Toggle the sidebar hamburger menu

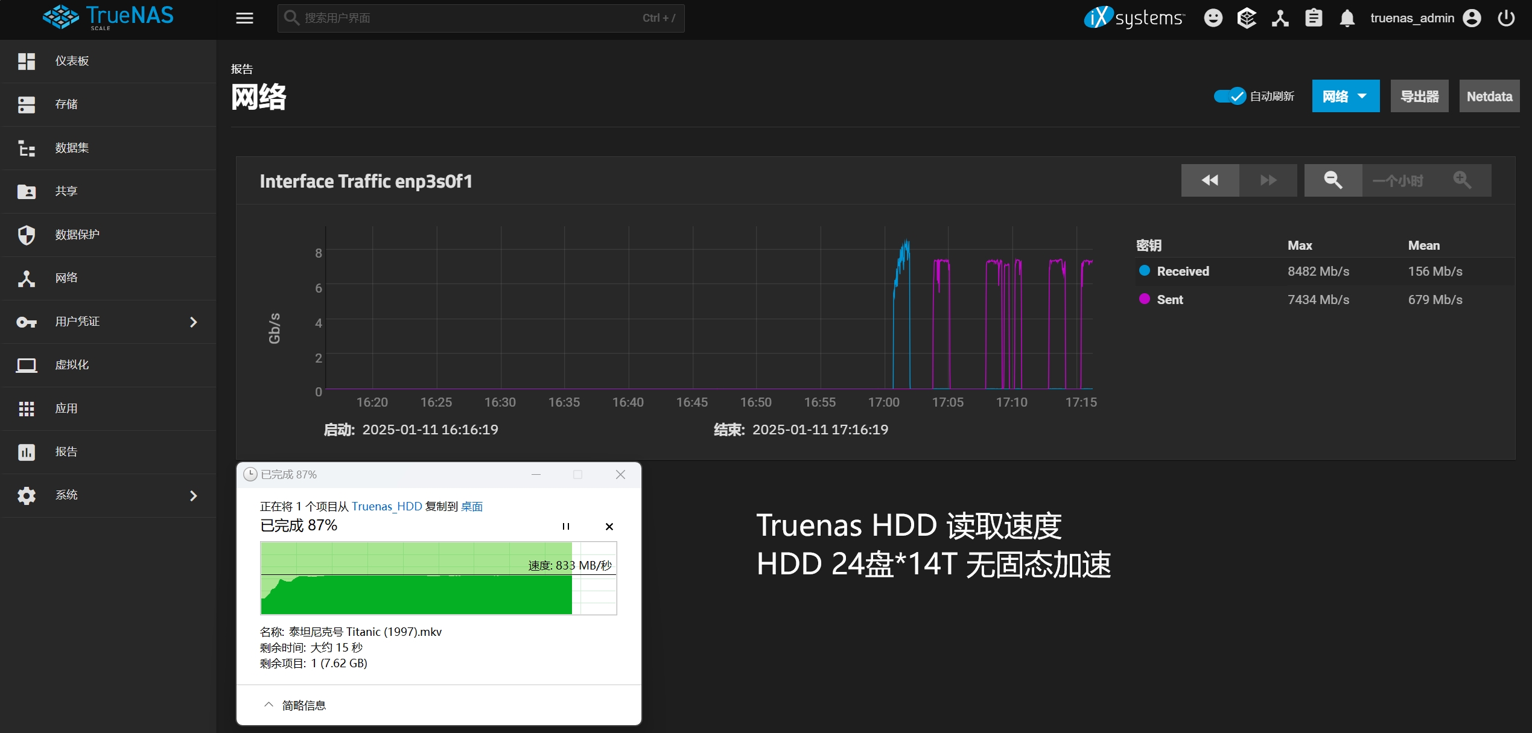pos(244,18)
